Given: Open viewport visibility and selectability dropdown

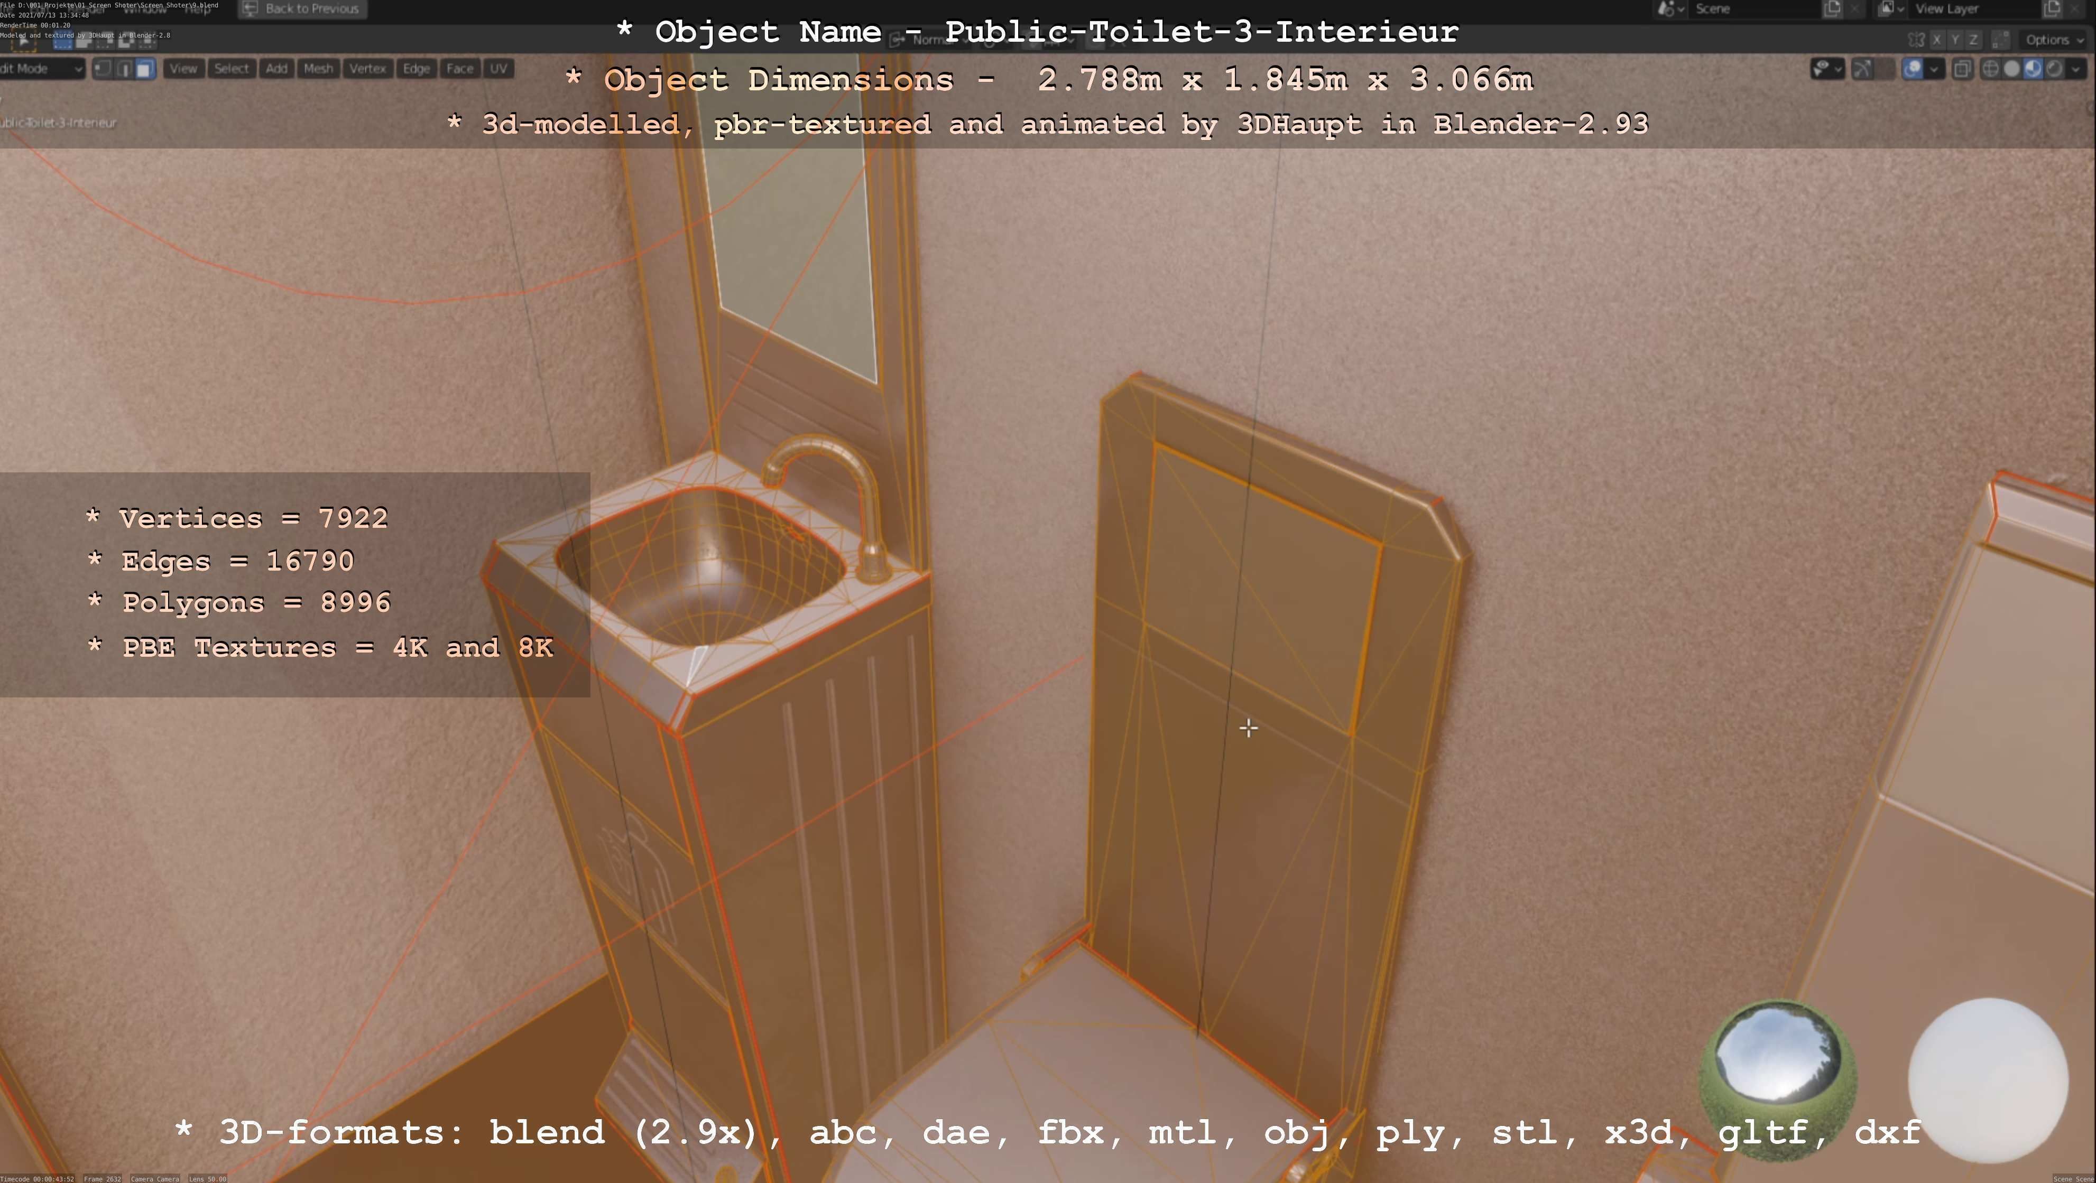Looking at the screenshot, I should point(1827,69).
